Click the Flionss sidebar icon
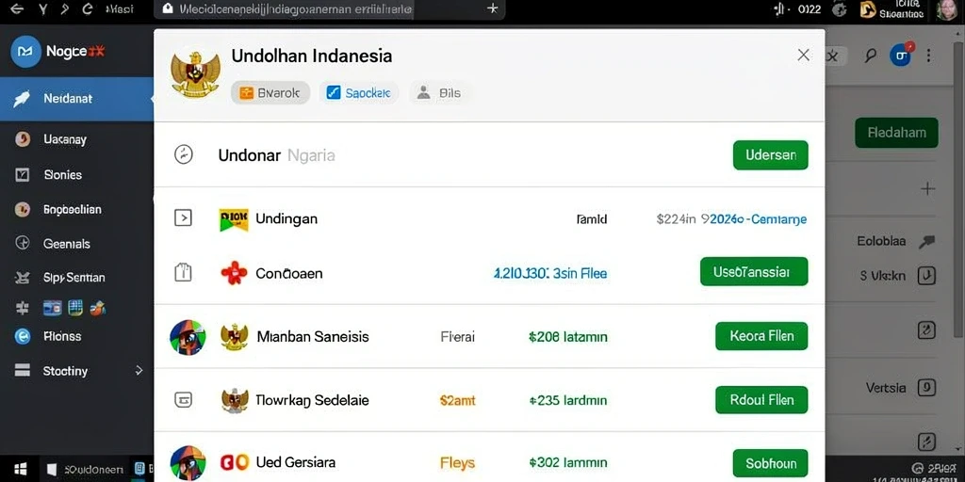Screen dimensions: 965x482 point(23,336)
